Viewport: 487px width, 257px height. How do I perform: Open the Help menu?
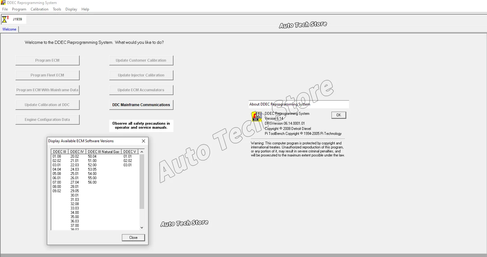pyautogui.click(x=85, y=9)
